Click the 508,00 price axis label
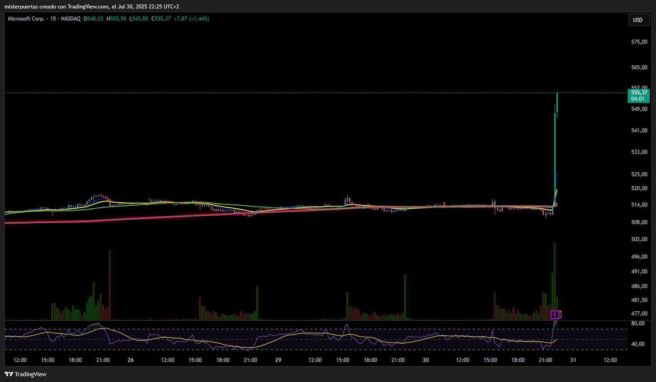 [x=639, y=222]
